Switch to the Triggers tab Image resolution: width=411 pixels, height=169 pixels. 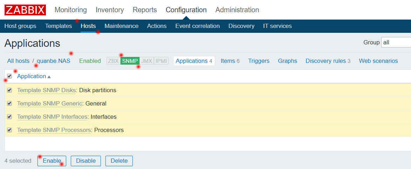pos(259,61)
